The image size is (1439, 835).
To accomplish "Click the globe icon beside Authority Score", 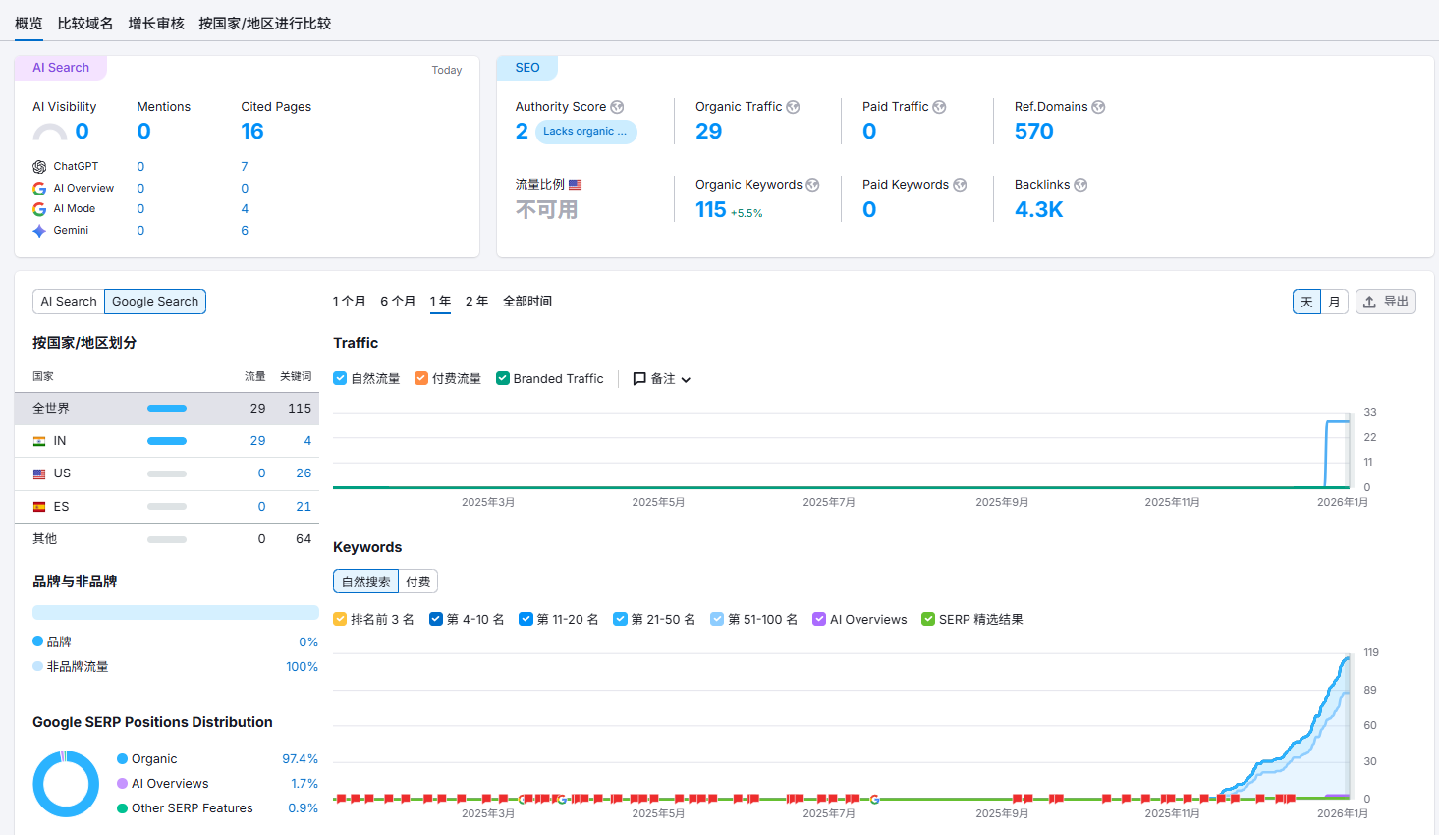I will (617, 107).
